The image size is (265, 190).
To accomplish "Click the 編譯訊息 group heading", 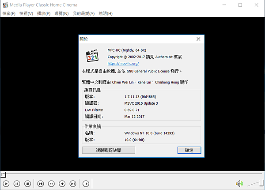I will pyautogui.click(x=92, y=90).
